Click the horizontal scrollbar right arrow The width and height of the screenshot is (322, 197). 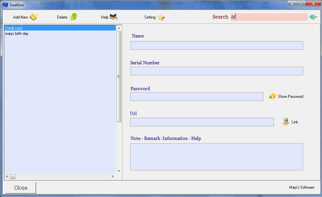click(113, 176)
